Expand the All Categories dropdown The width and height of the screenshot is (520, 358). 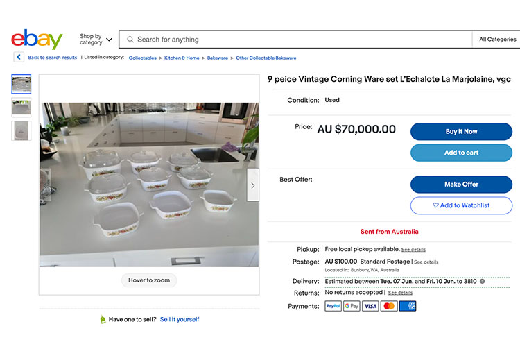pyautogui.click(x=497, y=40)
